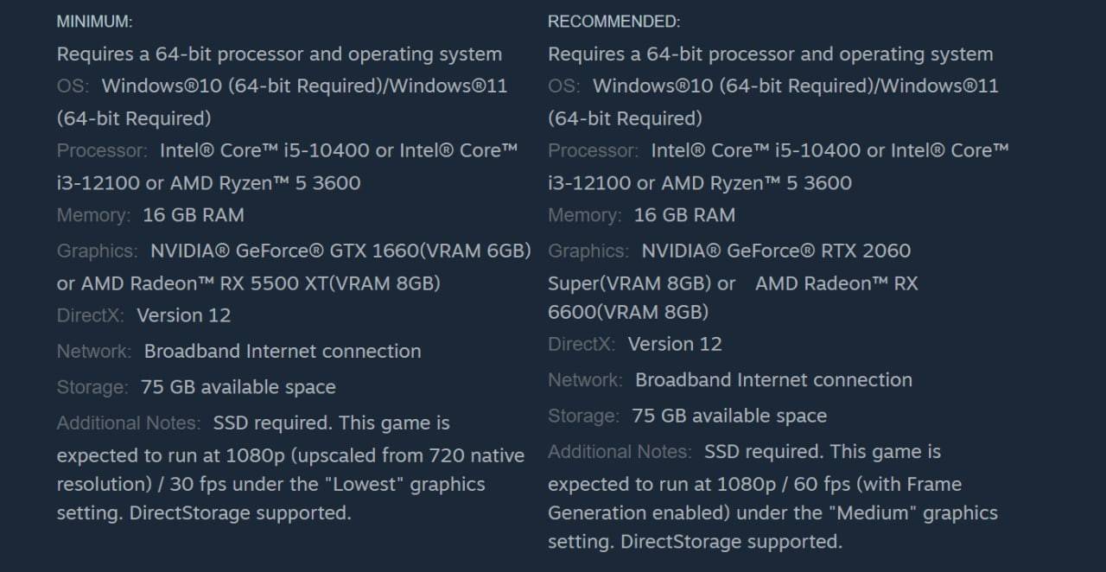Select the OS label under Recommended

(564, 86)
